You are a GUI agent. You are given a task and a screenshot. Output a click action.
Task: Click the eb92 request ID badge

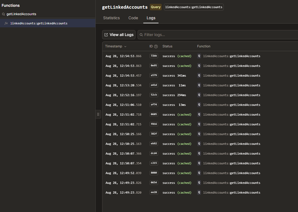(154, 143)
